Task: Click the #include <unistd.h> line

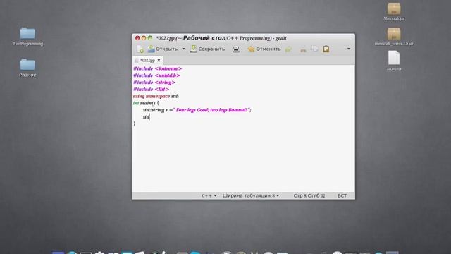Action: (x=156, y=75)
